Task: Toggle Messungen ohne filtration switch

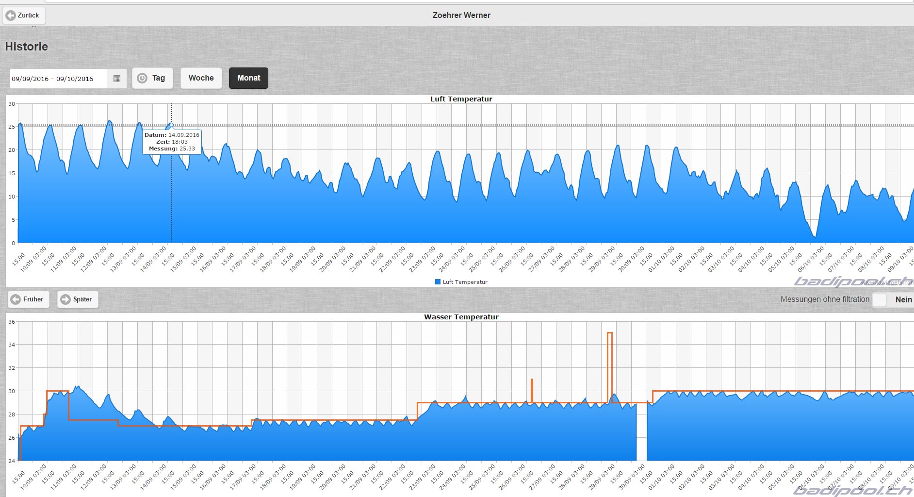Action: (x=894, y=299)
